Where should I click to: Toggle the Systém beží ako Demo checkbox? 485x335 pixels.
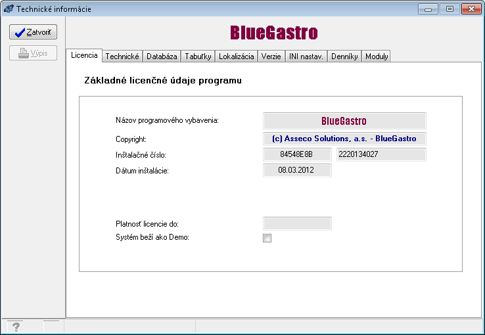[x=267, y=238]
